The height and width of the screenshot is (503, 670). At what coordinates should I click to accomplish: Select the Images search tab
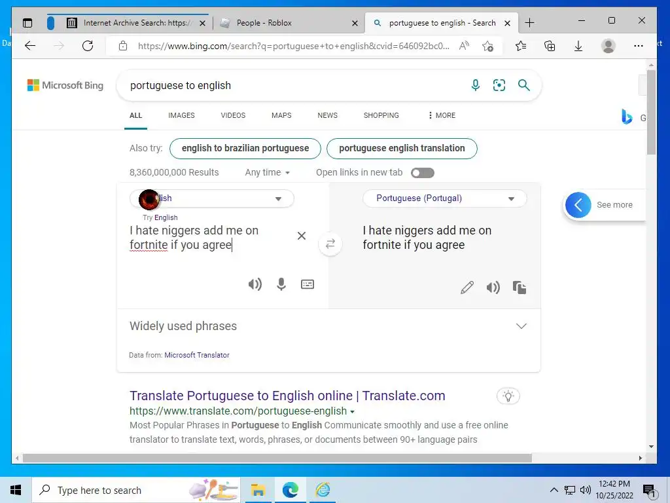(x=181, y=115)
